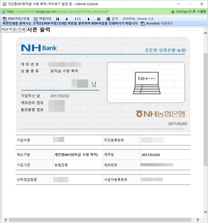Click the 개인형IRP(퇴직금 수령 목적) table value
Screen dimensions: 208x223
pos(76,155)
